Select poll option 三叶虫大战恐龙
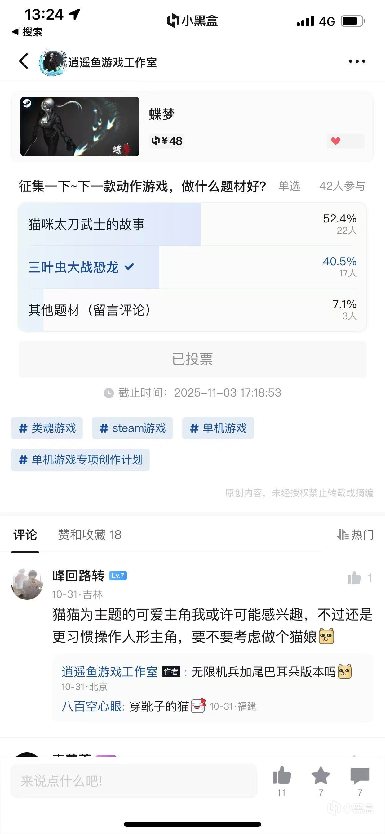The image size is (385, 834). click(x=192, y=267)
